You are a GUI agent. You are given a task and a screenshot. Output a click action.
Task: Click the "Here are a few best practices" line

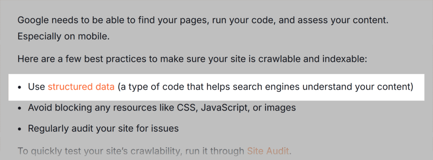coord(192,59)
